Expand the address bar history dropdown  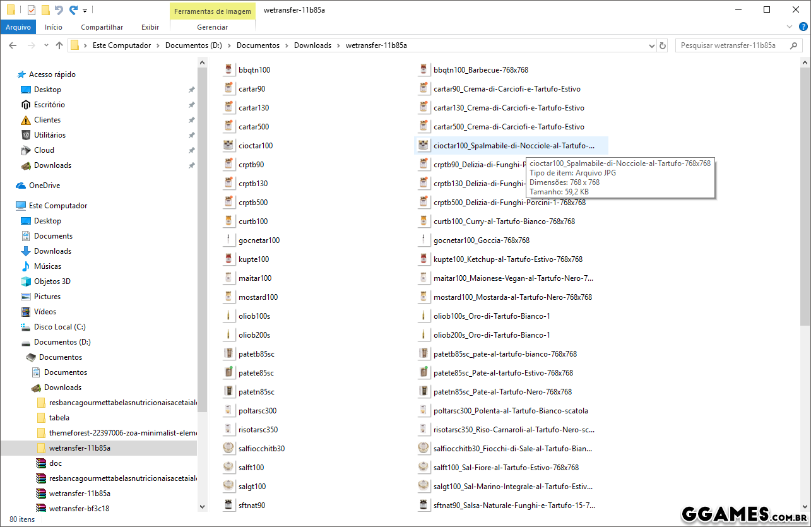652,45
